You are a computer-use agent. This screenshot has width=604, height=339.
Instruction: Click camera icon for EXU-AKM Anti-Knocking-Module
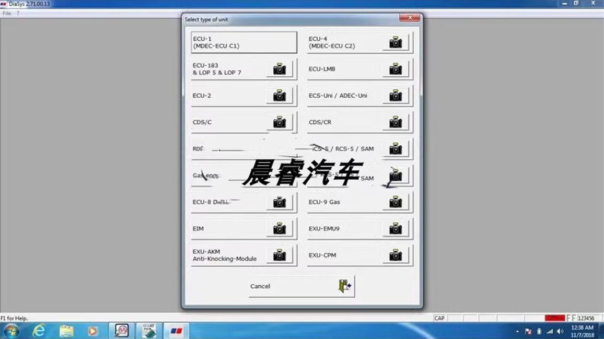(x=280, y=255)
